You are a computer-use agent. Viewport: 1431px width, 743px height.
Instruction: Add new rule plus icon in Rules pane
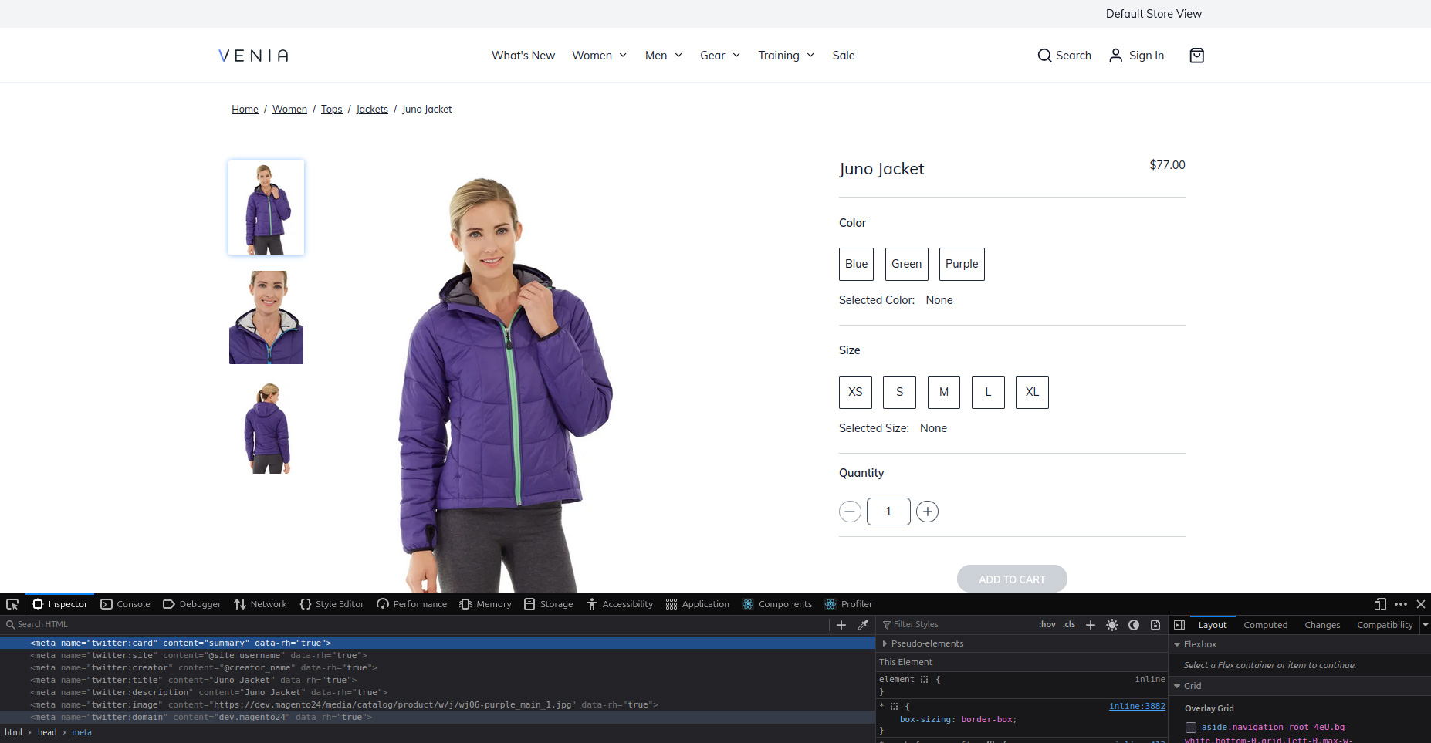[1091, 625]
